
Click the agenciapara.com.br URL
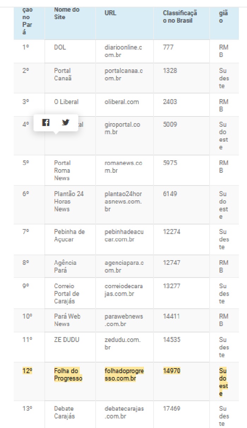point(124,266)
